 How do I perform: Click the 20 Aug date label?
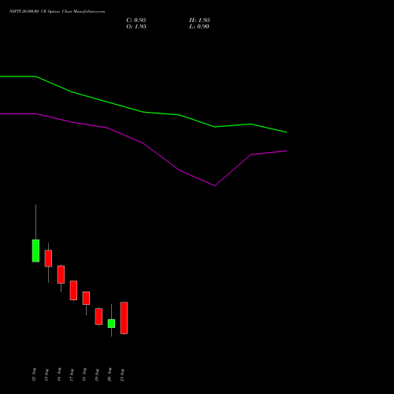[x=110, y=374]
